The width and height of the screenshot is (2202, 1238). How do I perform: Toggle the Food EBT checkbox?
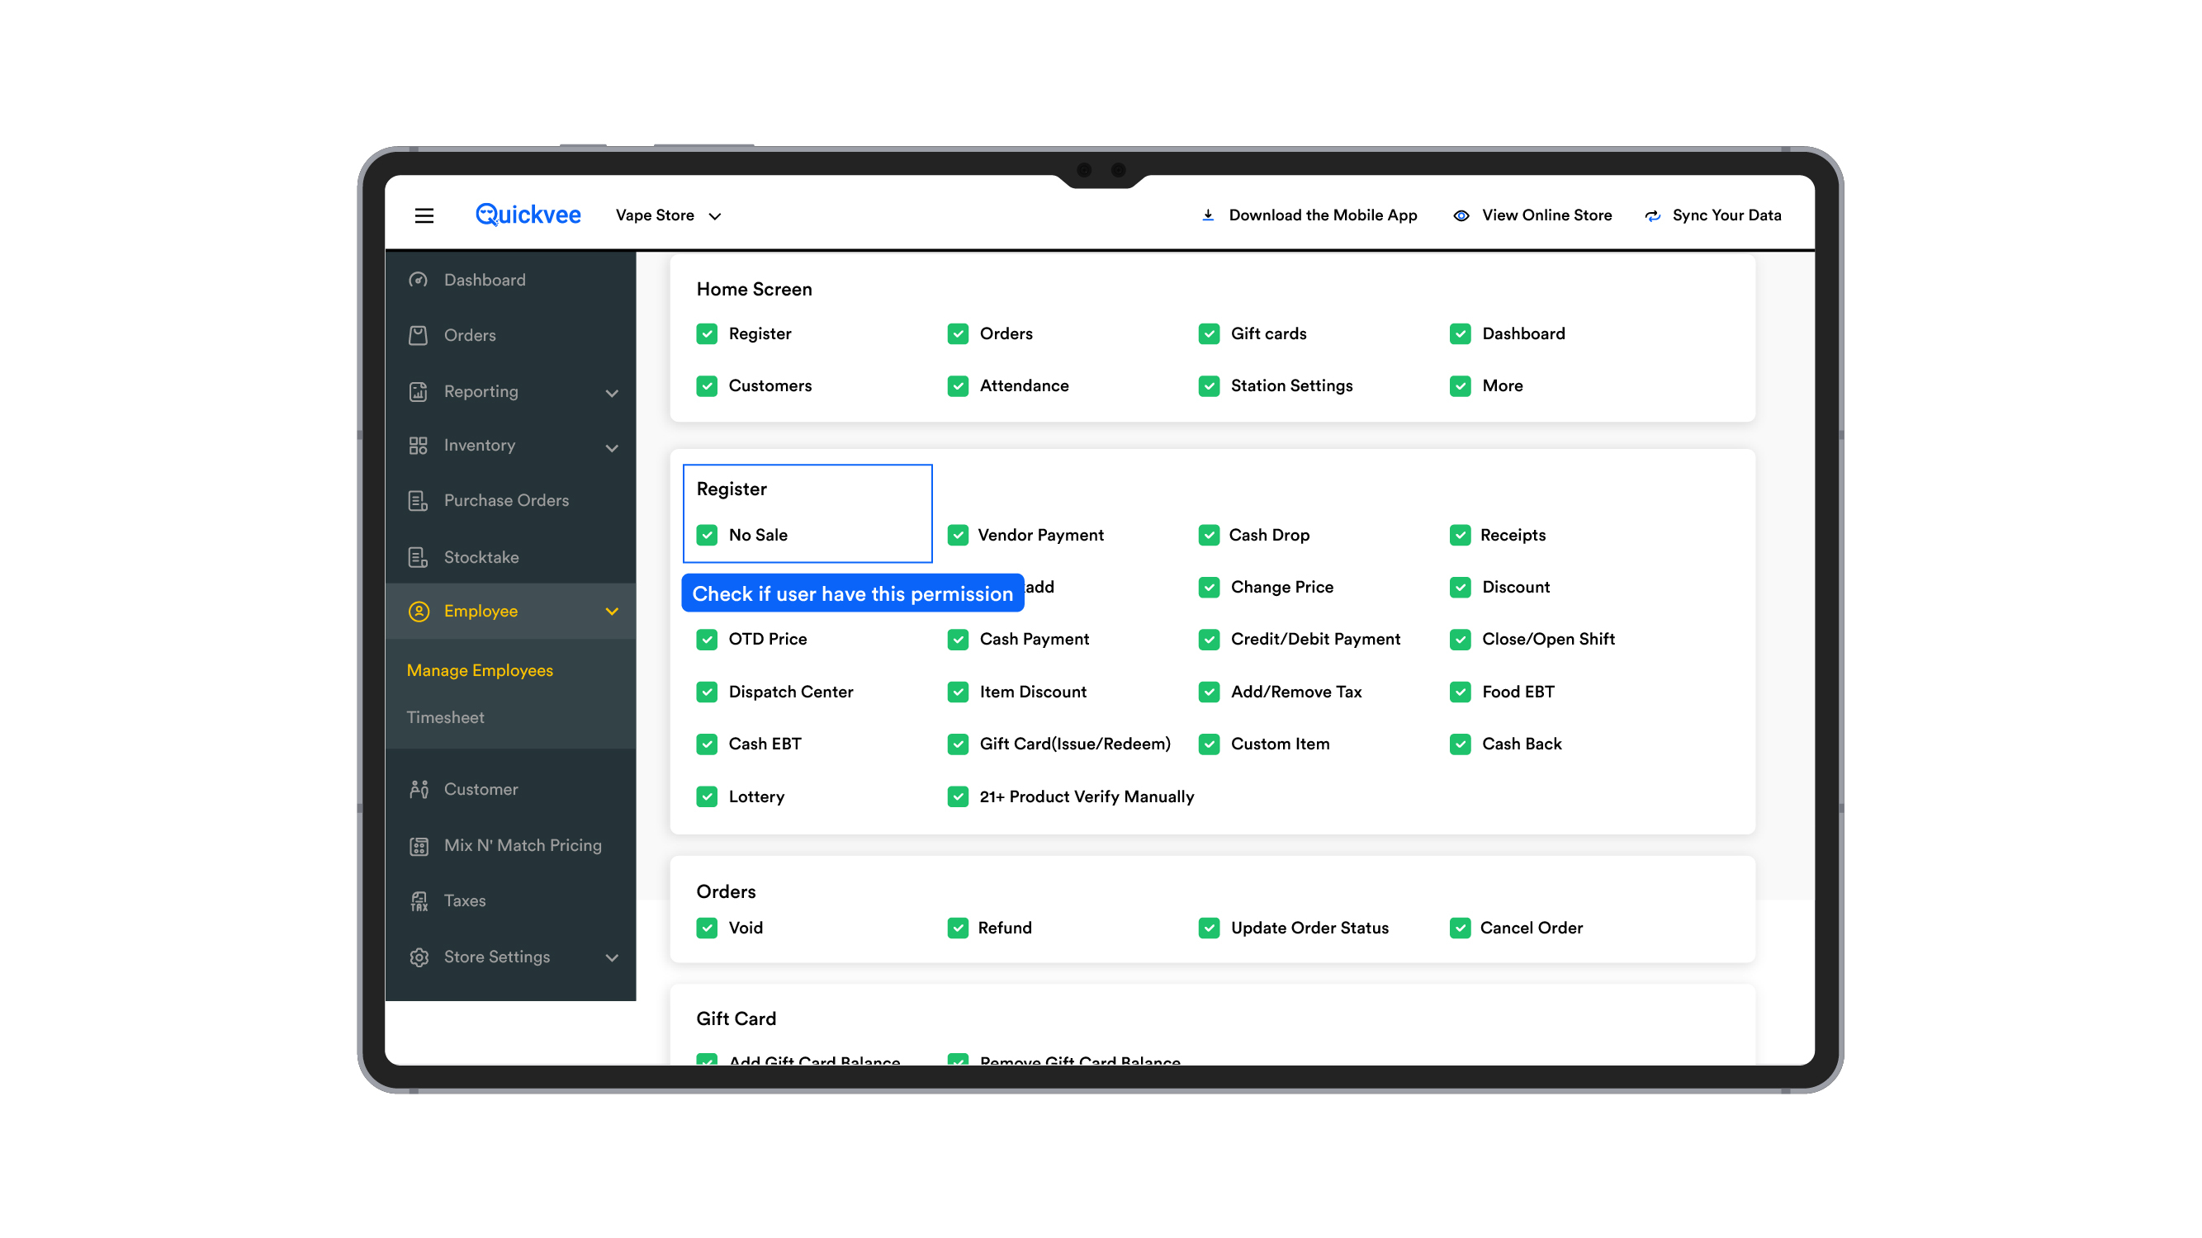1459,692
